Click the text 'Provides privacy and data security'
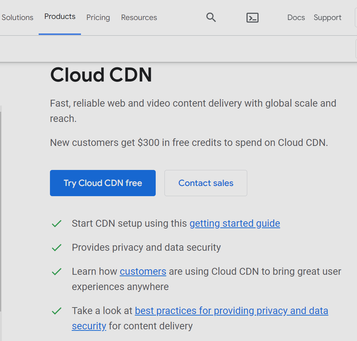Viewport: 357px width, 341px height. 146,247
